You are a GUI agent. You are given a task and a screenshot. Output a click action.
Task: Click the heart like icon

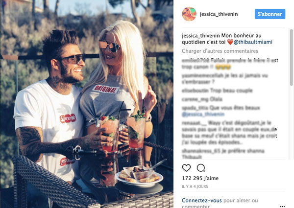[x=186, y=168]
